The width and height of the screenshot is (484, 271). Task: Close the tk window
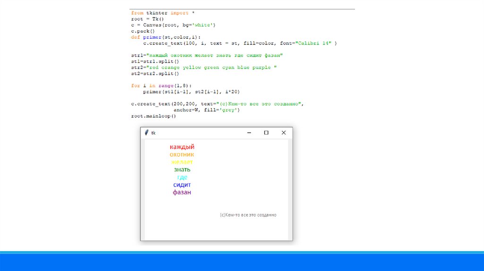284,133
